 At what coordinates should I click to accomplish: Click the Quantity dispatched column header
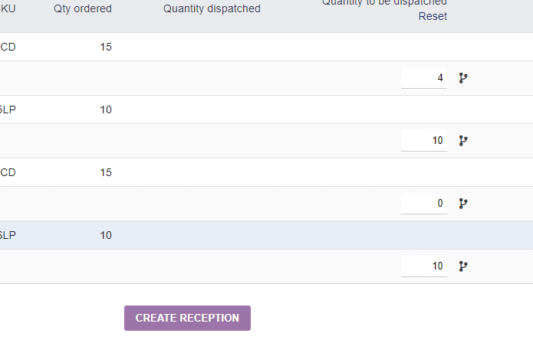[212, 8]
